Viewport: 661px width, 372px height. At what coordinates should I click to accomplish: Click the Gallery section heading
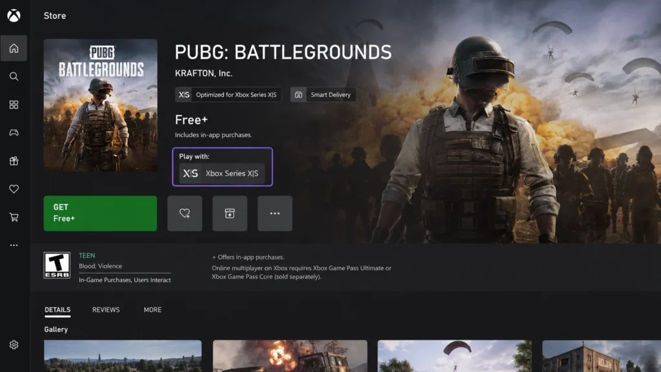(56, 329)
